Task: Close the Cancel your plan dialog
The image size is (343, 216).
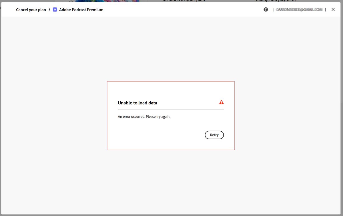Action: pyautogui.click(x=333, y=9)
